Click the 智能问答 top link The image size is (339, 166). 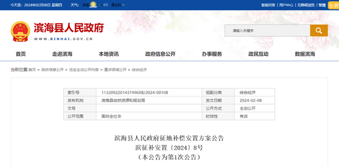268,5
